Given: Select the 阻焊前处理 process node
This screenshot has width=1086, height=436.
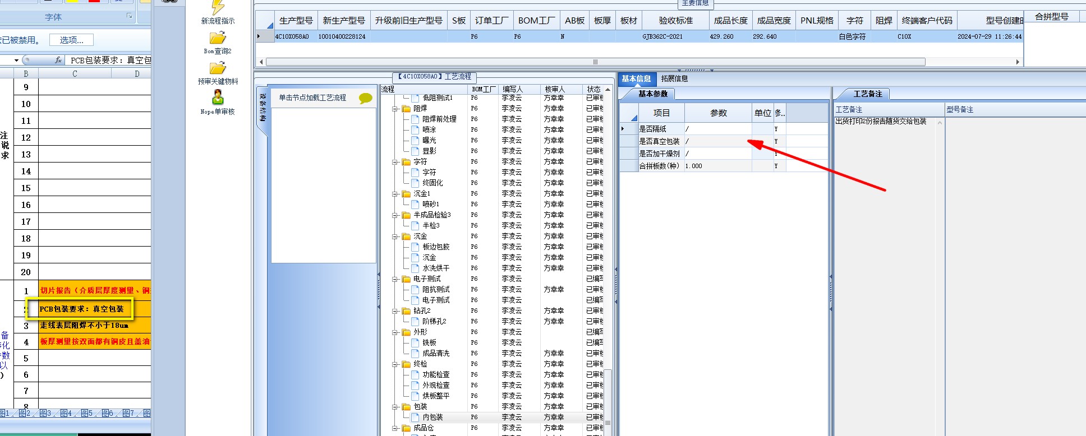Looking at the screenshot, I should pyautogui.click(x=439, y=119).
